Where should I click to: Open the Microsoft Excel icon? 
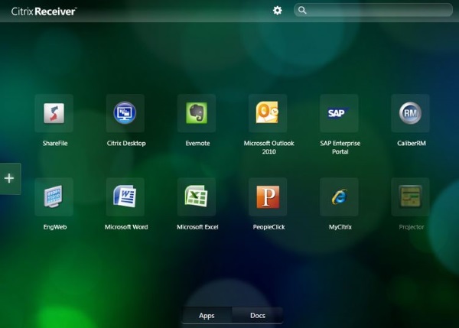coord(197,196)
